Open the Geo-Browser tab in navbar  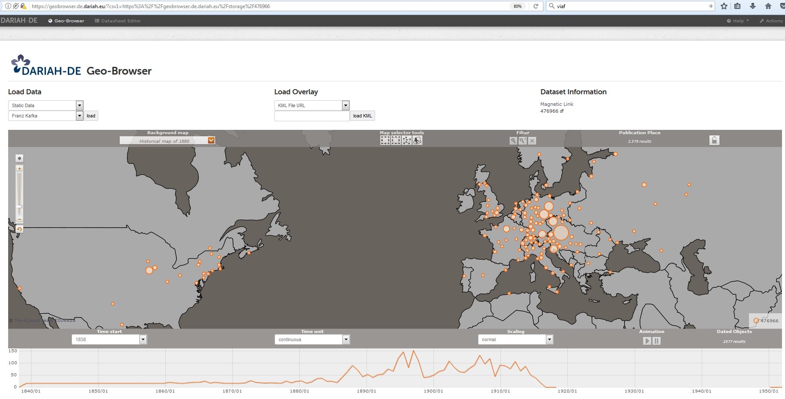point(66,21)
